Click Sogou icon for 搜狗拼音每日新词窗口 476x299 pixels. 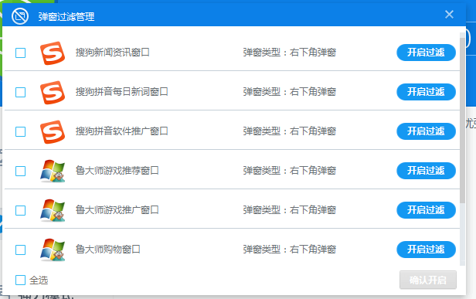click(53, 92)
